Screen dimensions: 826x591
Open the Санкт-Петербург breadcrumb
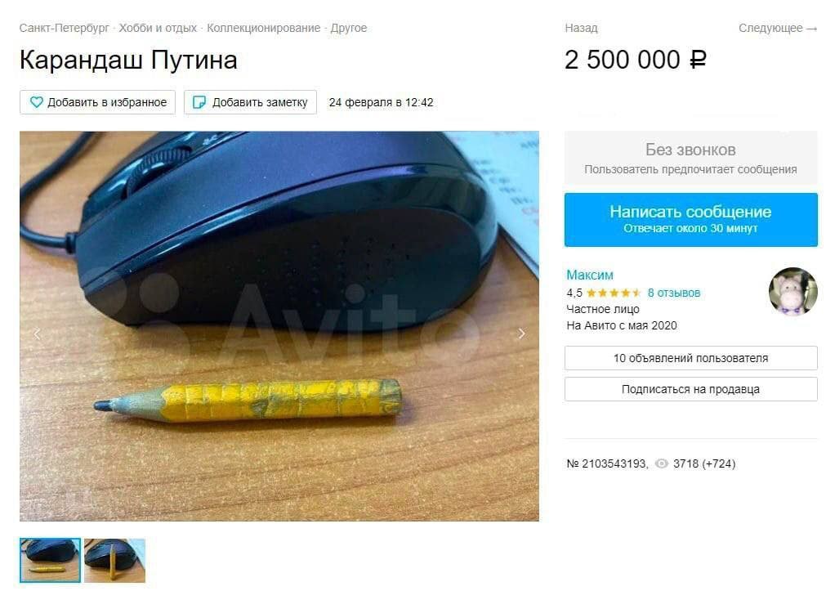[65, 28]
